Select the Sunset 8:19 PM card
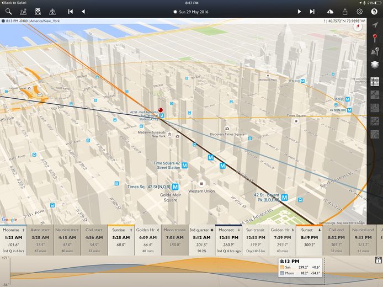The image size is (383, 287). (309, 240)
